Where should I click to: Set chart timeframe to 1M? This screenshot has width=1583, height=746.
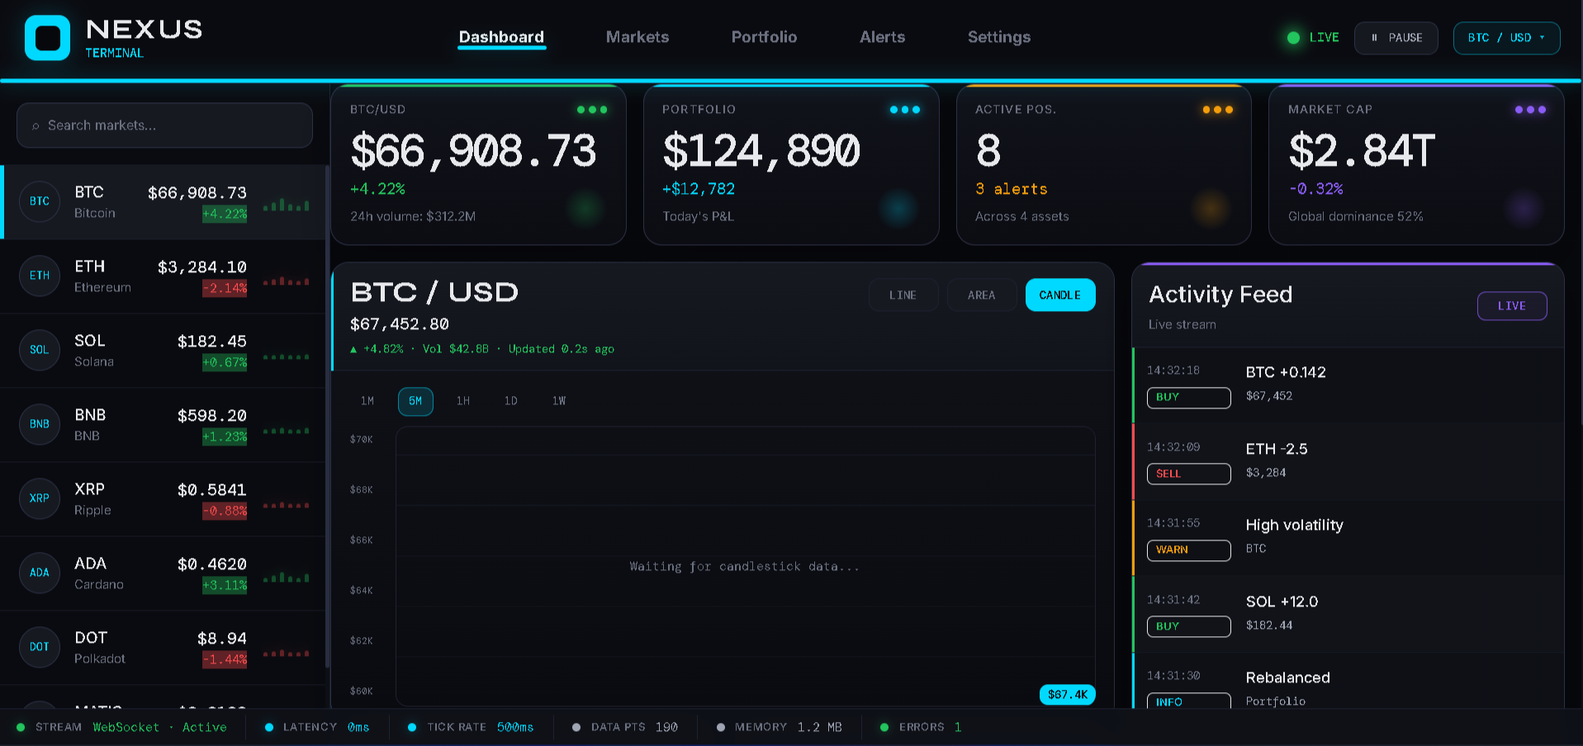pyautogui.click(x=367, y=401)
